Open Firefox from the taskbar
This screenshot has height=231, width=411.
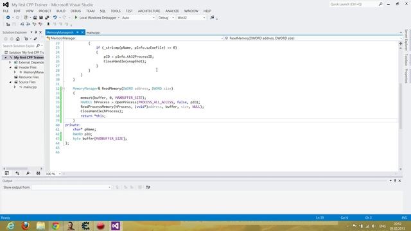point(26,226)
